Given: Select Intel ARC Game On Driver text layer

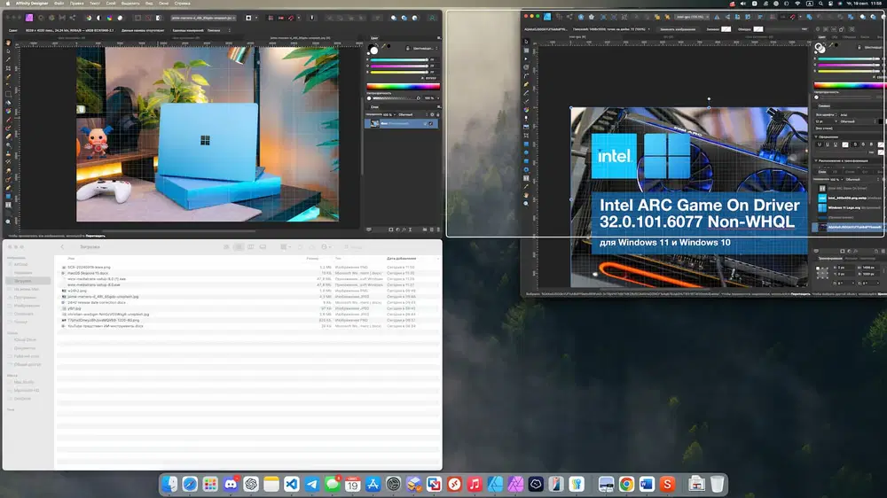Looking at the screenshot, I should coord(849,188).
